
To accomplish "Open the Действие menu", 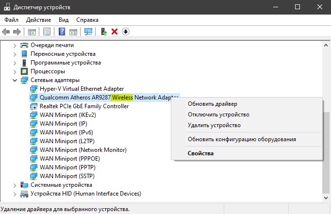I will coord(39,20).
